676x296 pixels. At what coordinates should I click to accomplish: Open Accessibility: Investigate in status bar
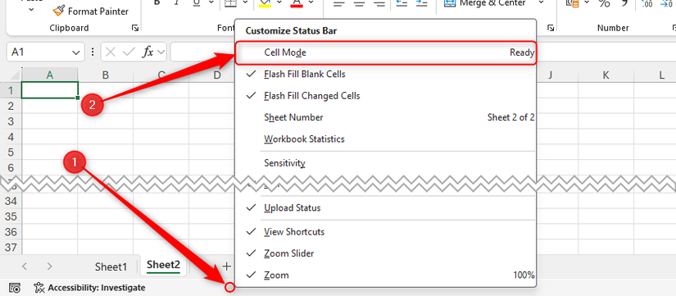coord(89,288)
